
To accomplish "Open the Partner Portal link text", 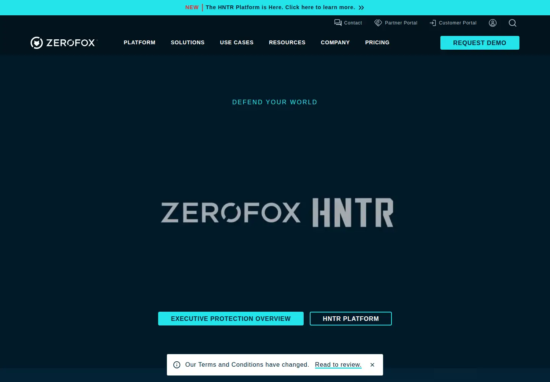I will click(401, 23).
